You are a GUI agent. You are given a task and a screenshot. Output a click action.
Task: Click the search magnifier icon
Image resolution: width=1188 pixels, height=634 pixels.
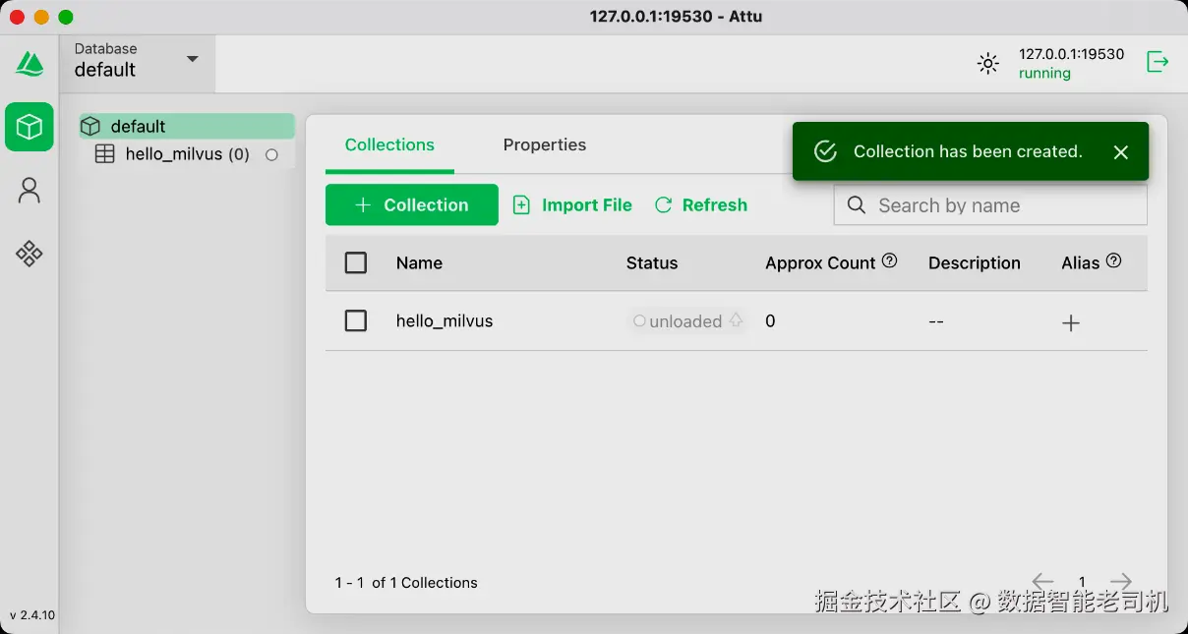tap(857, 204)
